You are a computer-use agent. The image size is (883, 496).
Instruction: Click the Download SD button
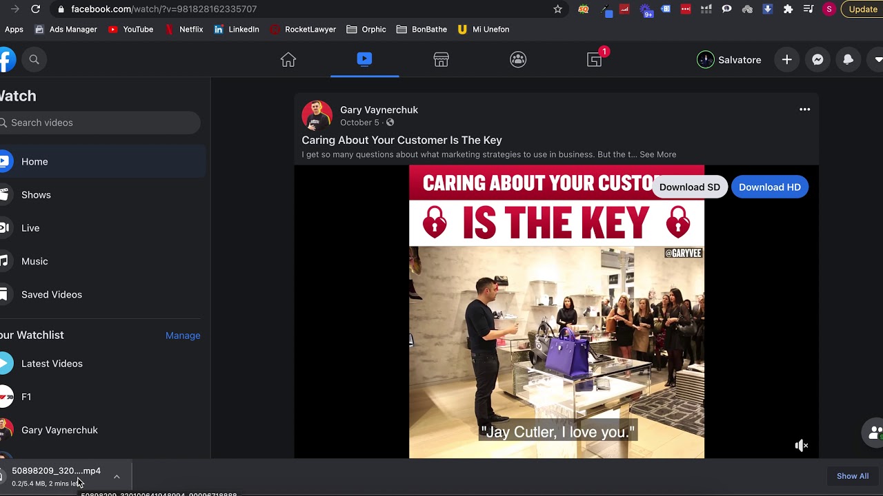tap(689, 187)
